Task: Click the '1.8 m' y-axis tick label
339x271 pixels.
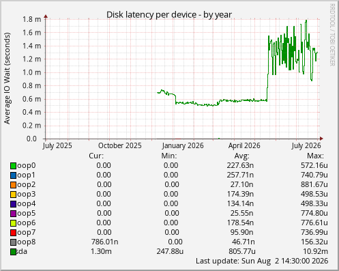Action: coord(32,19)
